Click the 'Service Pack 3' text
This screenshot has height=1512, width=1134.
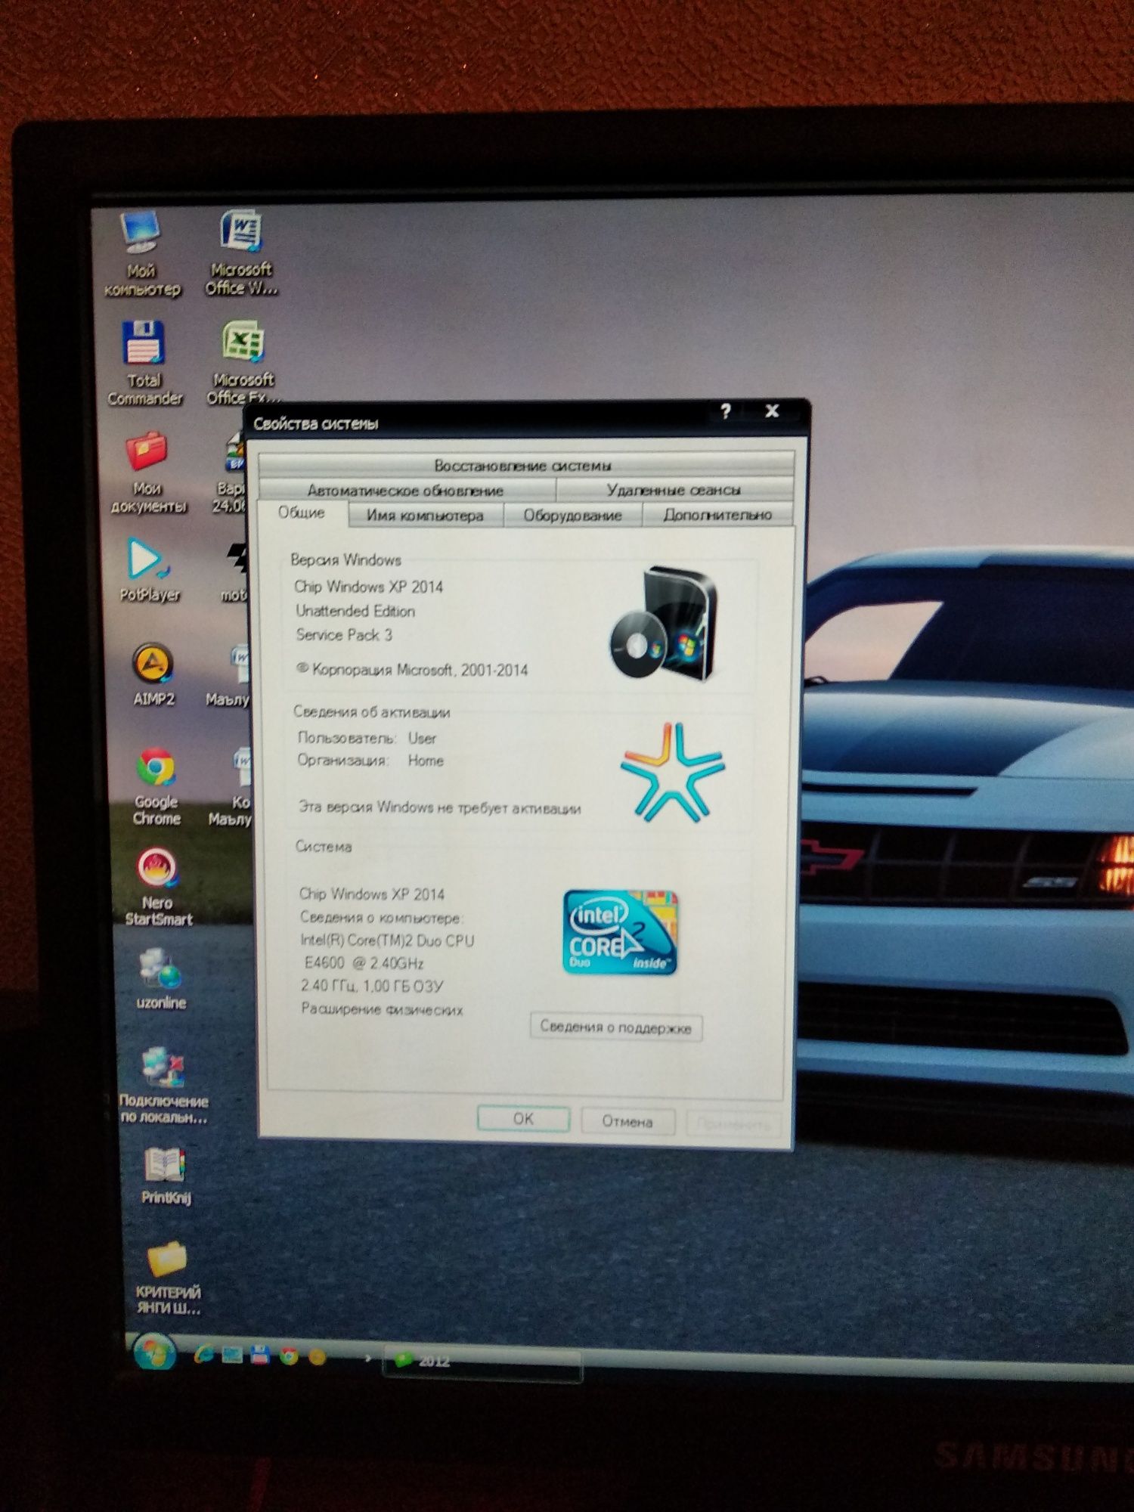click(x=344, y=635)
